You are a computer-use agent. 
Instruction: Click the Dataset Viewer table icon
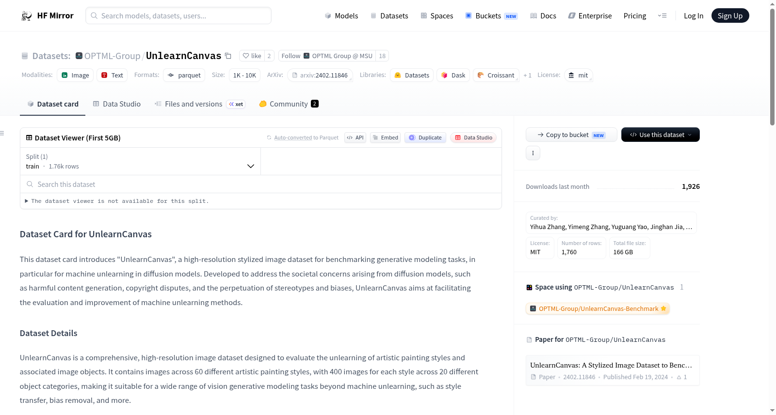(29, 138)
